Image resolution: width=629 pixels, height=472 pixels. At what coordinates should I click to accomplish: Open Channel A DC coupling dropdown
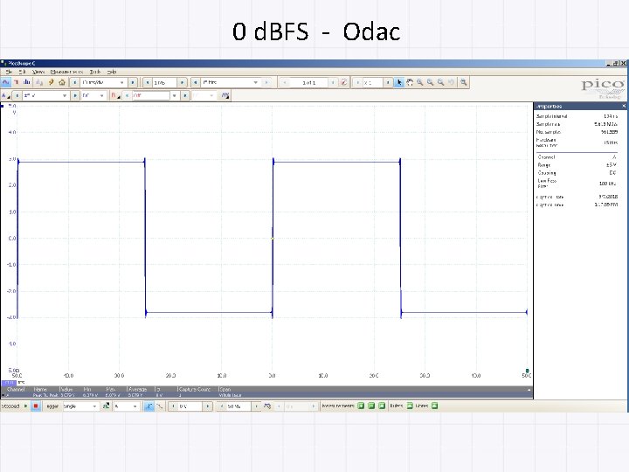click(93, 95)
